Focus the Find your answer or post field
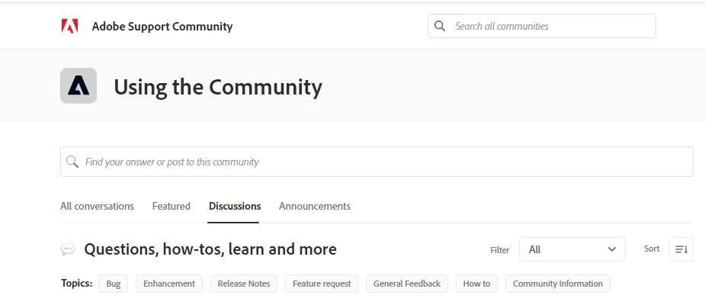 (x=377, y=162)
